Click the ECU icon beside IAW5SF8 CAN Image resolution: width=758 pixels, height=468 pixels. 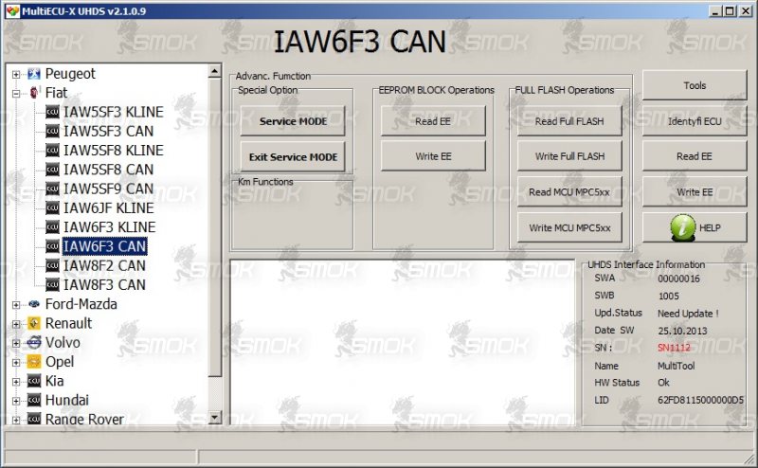[52, 170]
